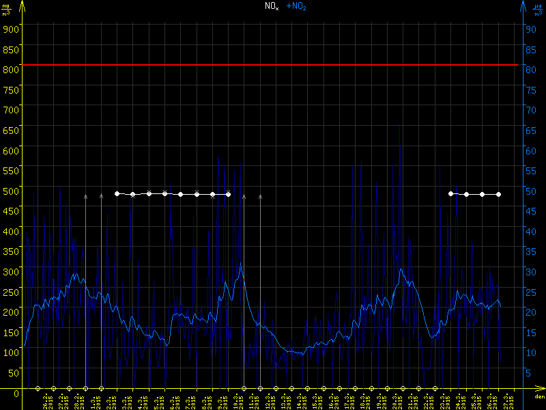This screenshot has height=410, width=546.
Task: Click the NOx legend label
Action: click(271, 6)
